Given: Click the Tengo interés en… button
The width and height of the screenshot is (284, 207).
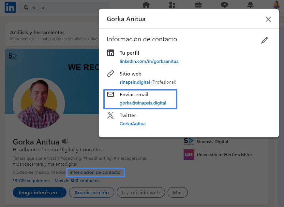Looking at the screenshot, I should [x=40, y=193].
